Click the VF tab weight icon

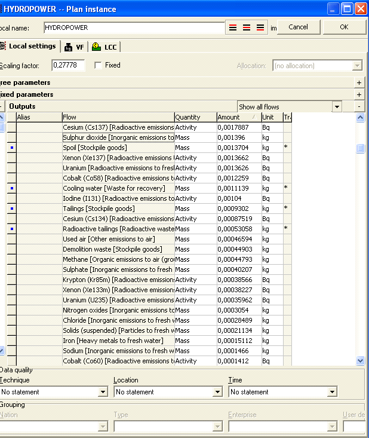tap(68, 47)
